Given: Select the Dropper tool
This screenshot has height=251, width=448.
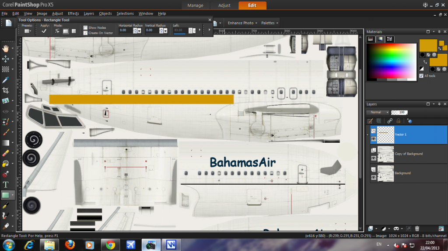Looking at the screenshot, I should [x=6, y=80].
